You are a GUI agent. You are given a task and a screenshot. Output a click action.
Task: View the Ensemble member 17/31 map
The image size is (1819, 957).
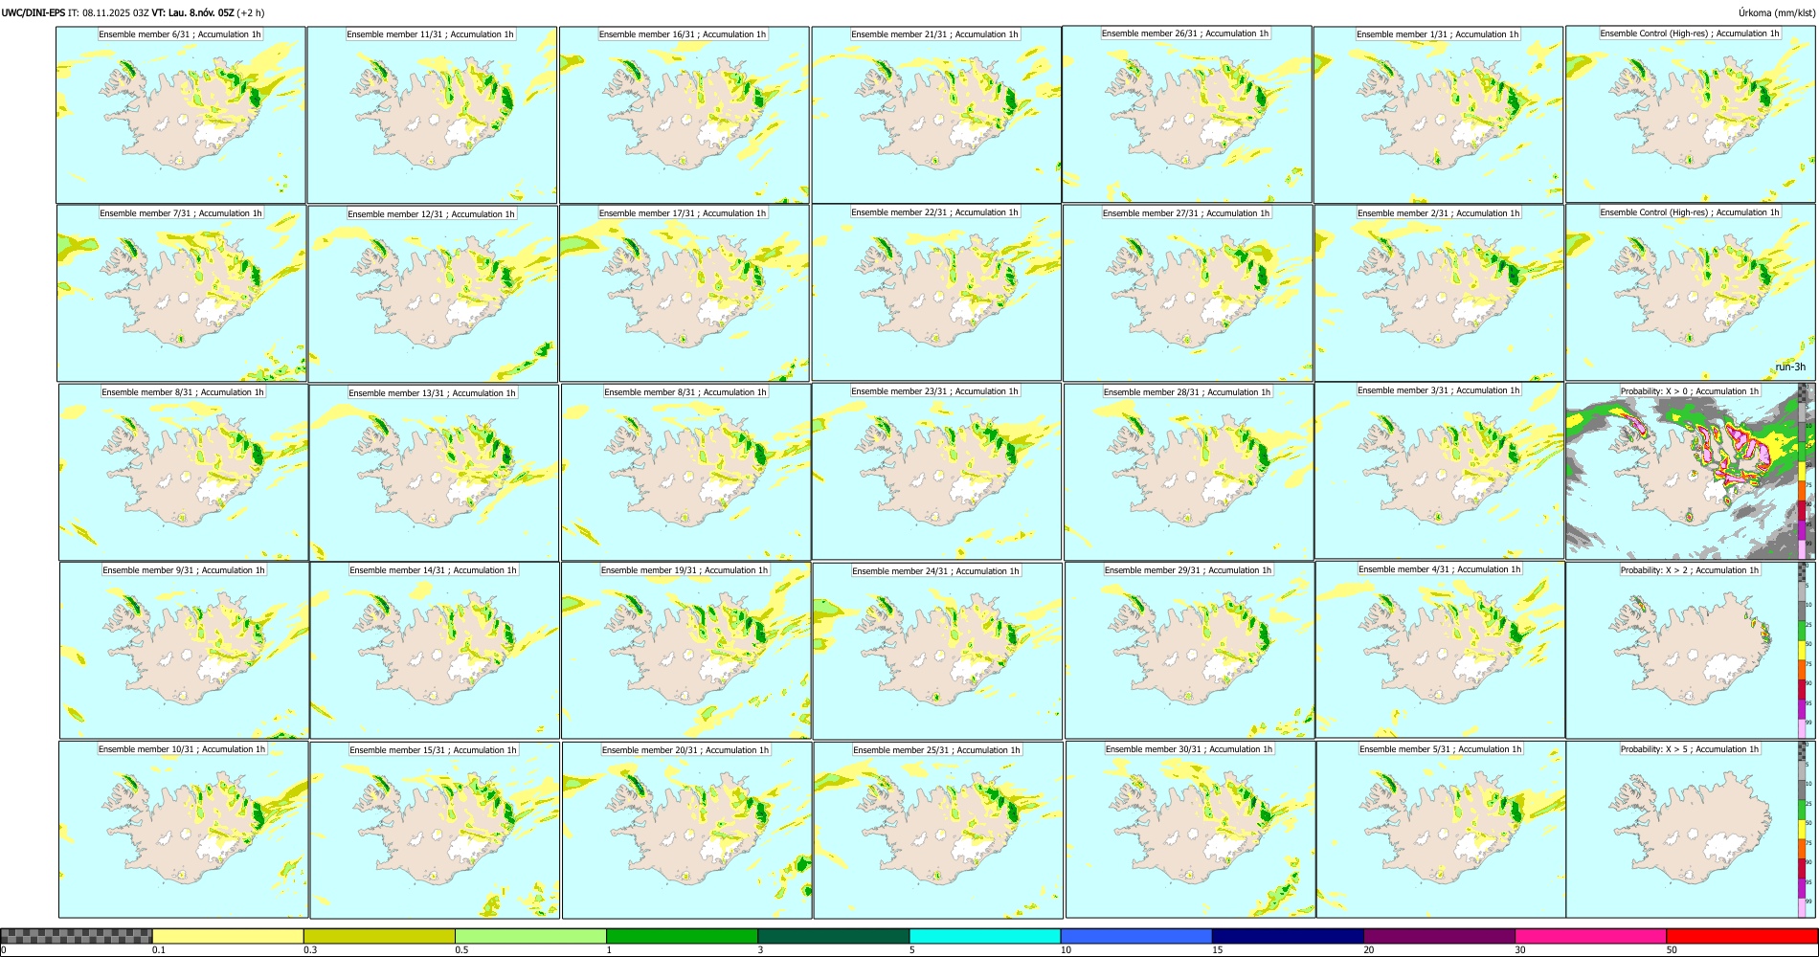[x=685, y=293]
